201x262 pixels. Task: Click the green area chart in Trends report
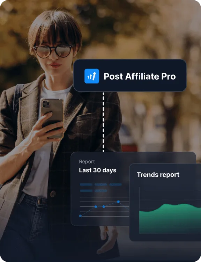pos(170,219)
